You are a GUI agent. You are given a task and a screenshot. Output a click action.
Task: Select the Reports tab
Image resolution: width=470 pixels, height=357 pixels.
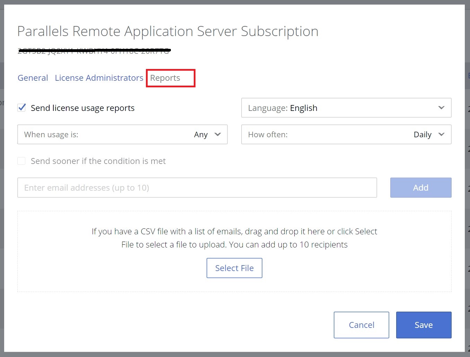(165, 78)
